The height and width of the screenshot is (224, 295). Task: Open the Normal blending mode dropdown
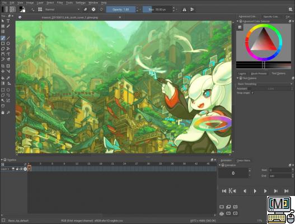tap(62, 10)
